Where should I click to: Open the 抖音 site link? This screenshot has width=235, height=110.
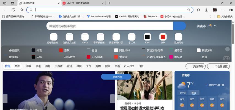pos(37,51)
